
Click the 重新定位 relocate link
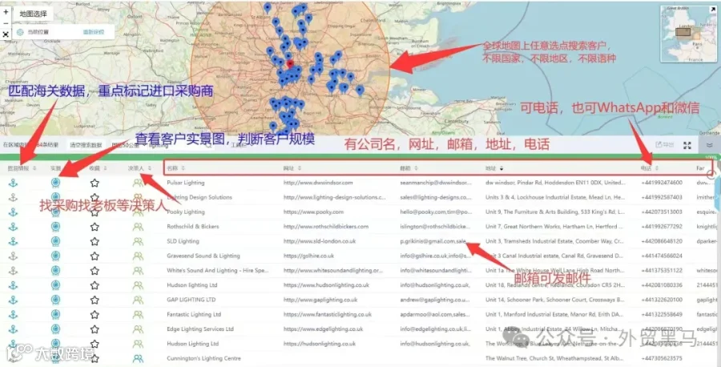pos(94,32)
